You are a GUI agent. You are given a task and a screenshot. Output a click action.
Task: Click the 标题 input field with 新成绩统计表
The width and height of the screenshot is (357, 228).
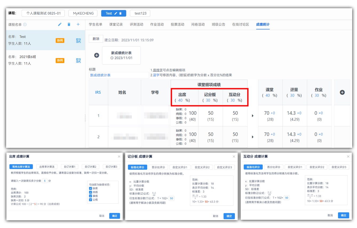(119, 75)
